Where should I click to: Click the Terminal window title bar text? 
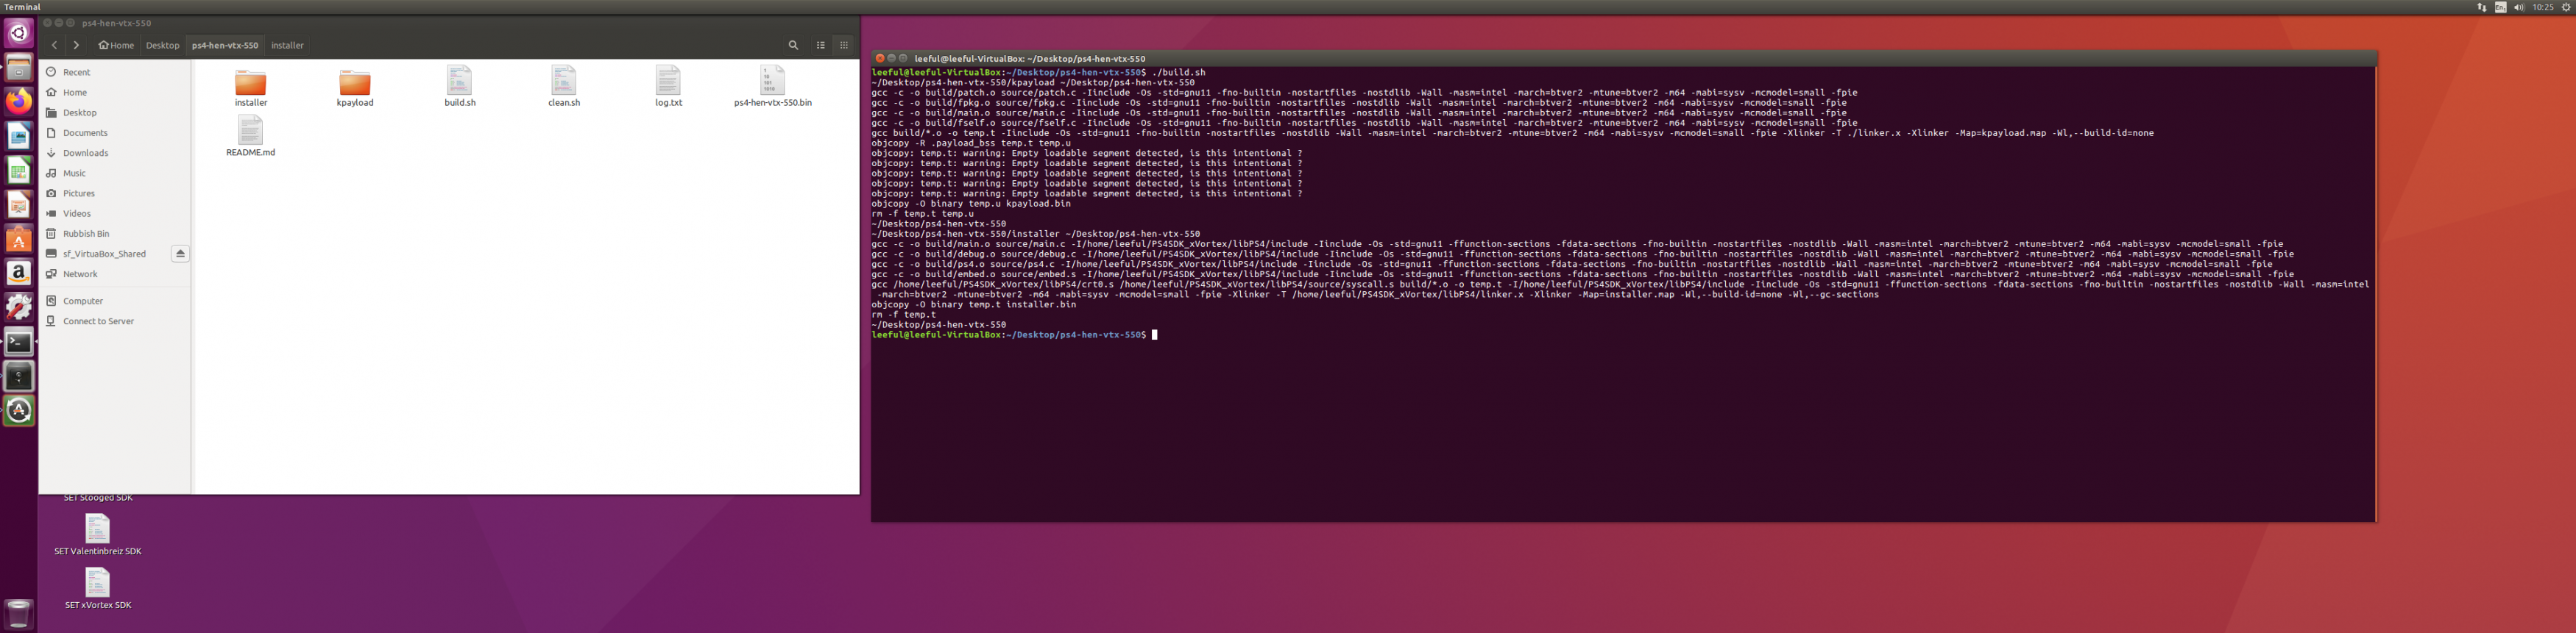tap(1030, 59)
